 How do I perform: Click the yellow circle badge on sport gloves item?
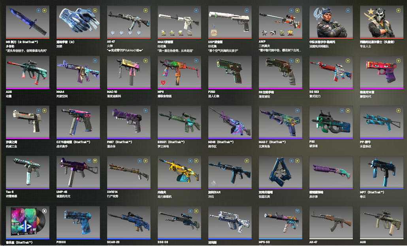[95, 10]
